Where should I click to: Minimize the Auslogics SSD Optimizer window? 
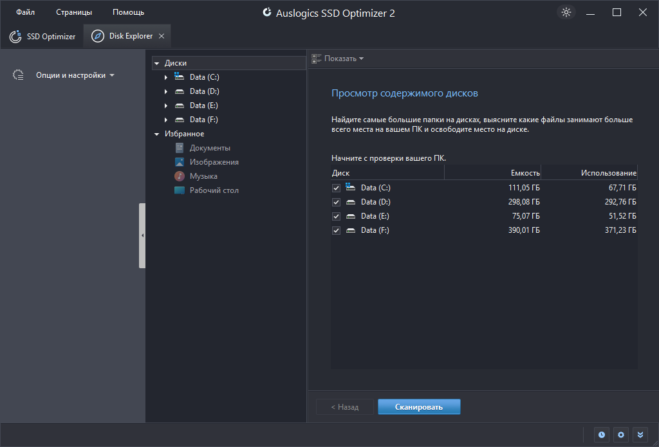coord(591,13)
